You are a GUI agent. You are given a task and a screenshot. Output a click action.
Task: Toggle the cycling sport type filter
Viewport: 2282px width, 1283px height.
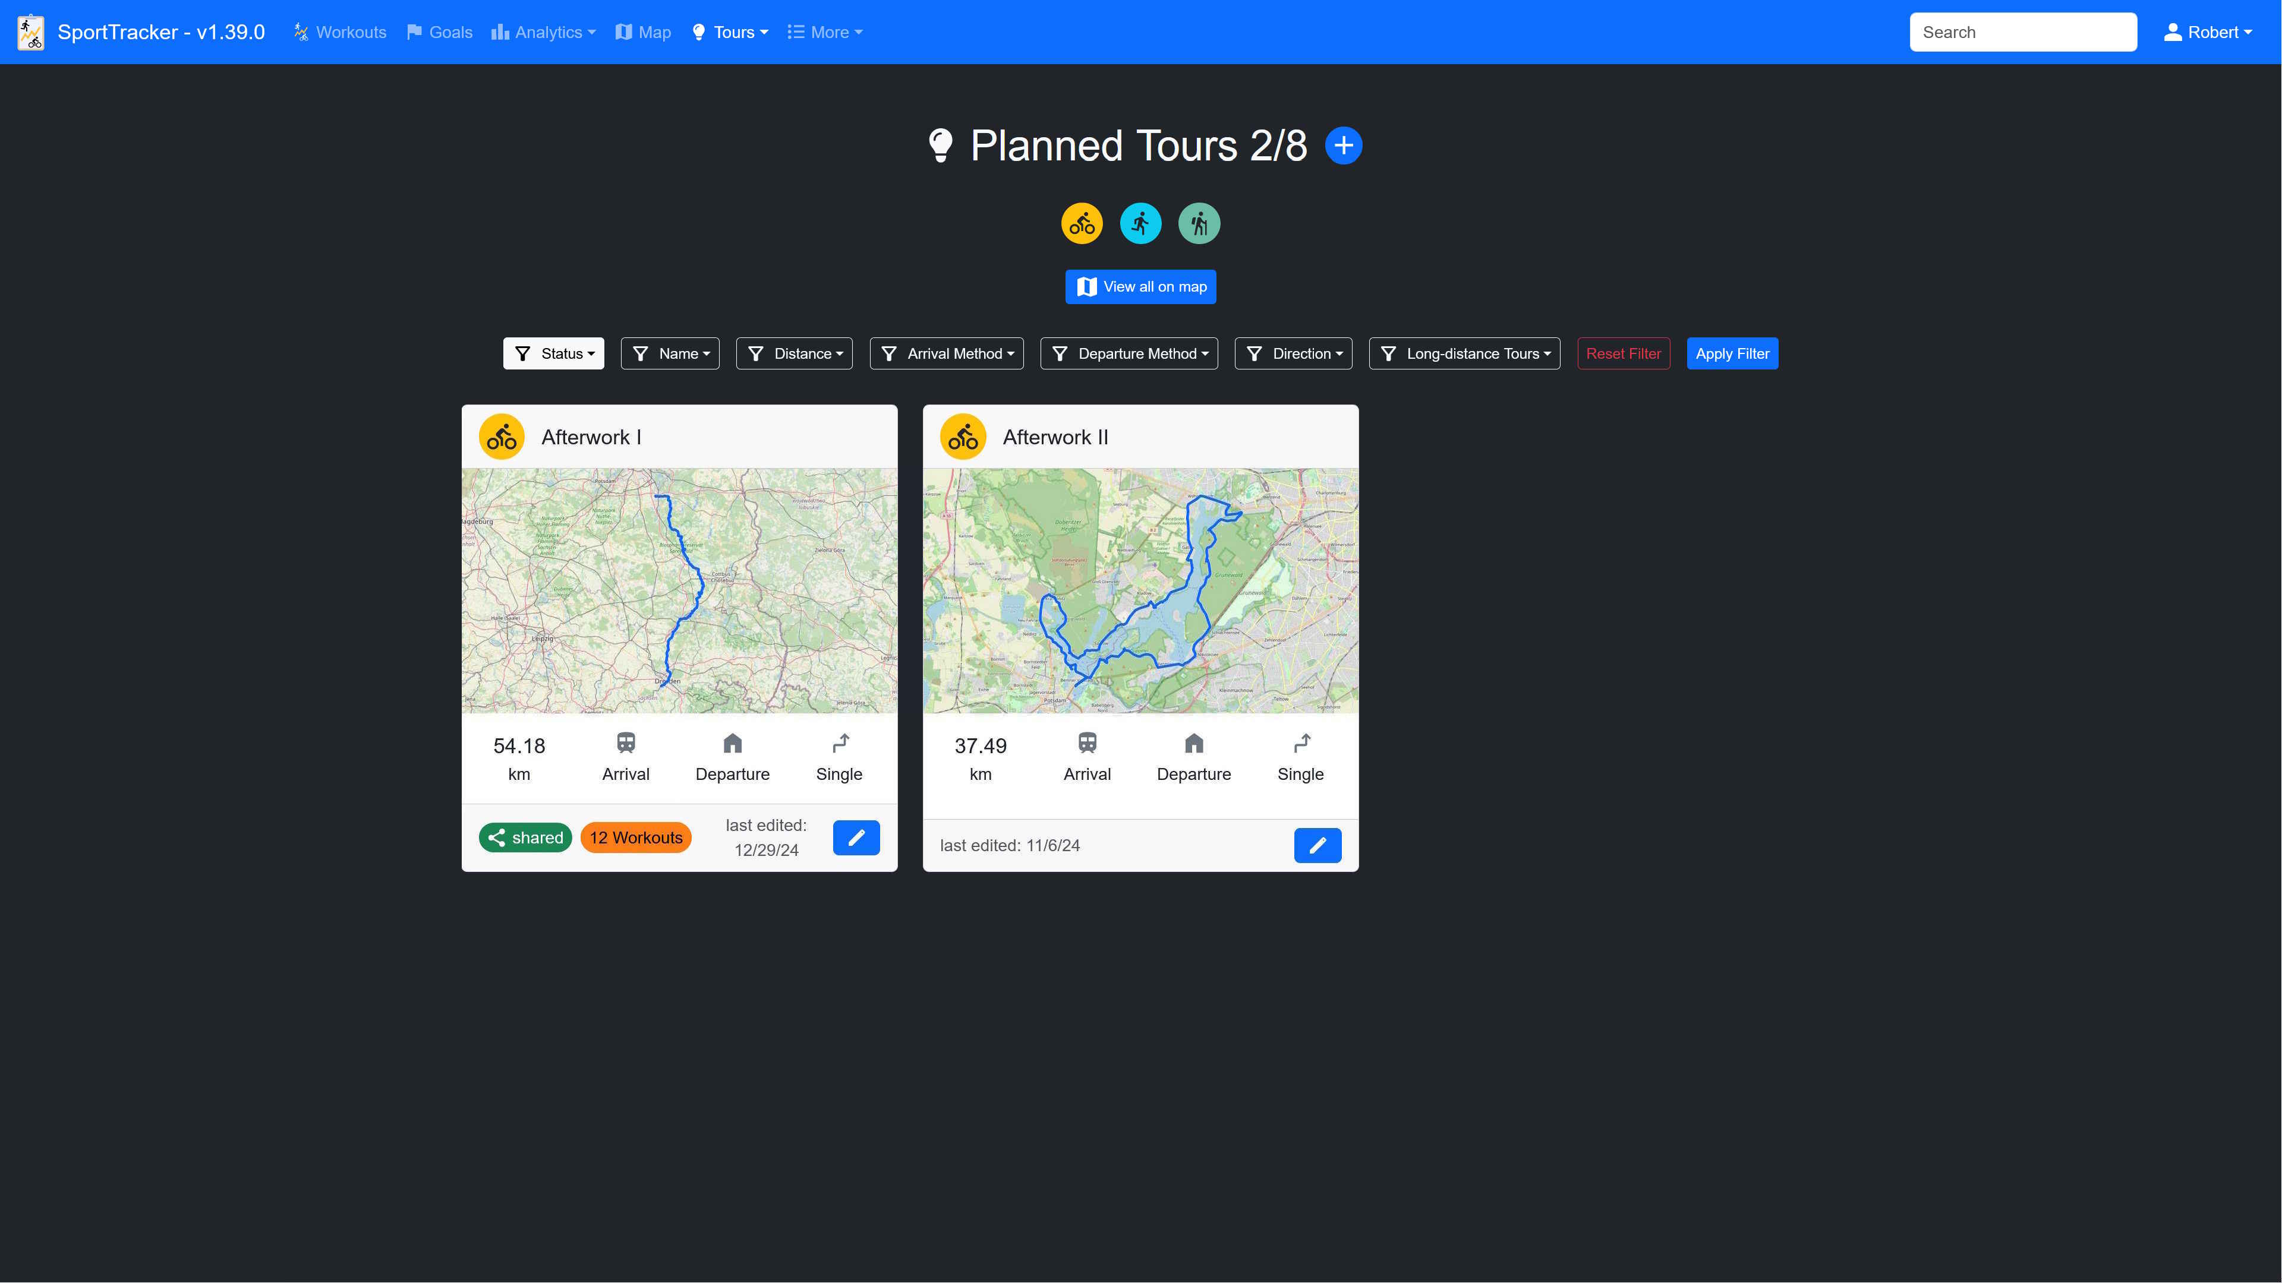click(1082, 223)
